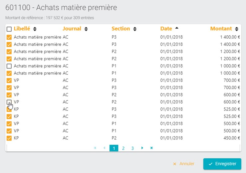This screenshot has height=173, width=246.
Task: Sort table by Journal column arrows
Action: [x=86, y=29]
